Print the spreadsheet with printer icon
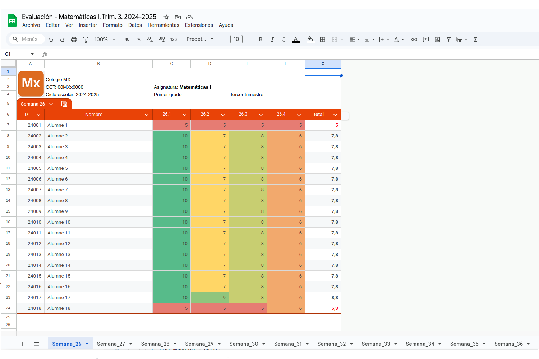The width and height of the screenshot is (539, 359). [74, 39]
